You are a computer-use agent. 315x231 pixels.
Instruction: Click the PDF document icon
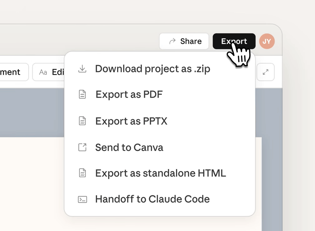click(x=82, y=94)
